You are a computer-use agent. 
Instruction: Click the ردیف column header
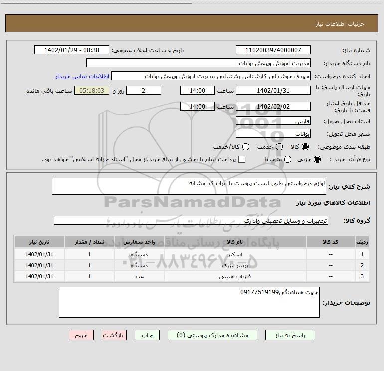(362, 242)
